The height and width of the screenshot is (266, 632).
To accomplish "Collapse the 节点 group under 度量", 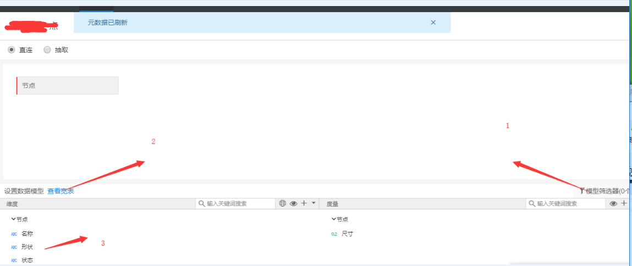I will [x=333, y=219].
